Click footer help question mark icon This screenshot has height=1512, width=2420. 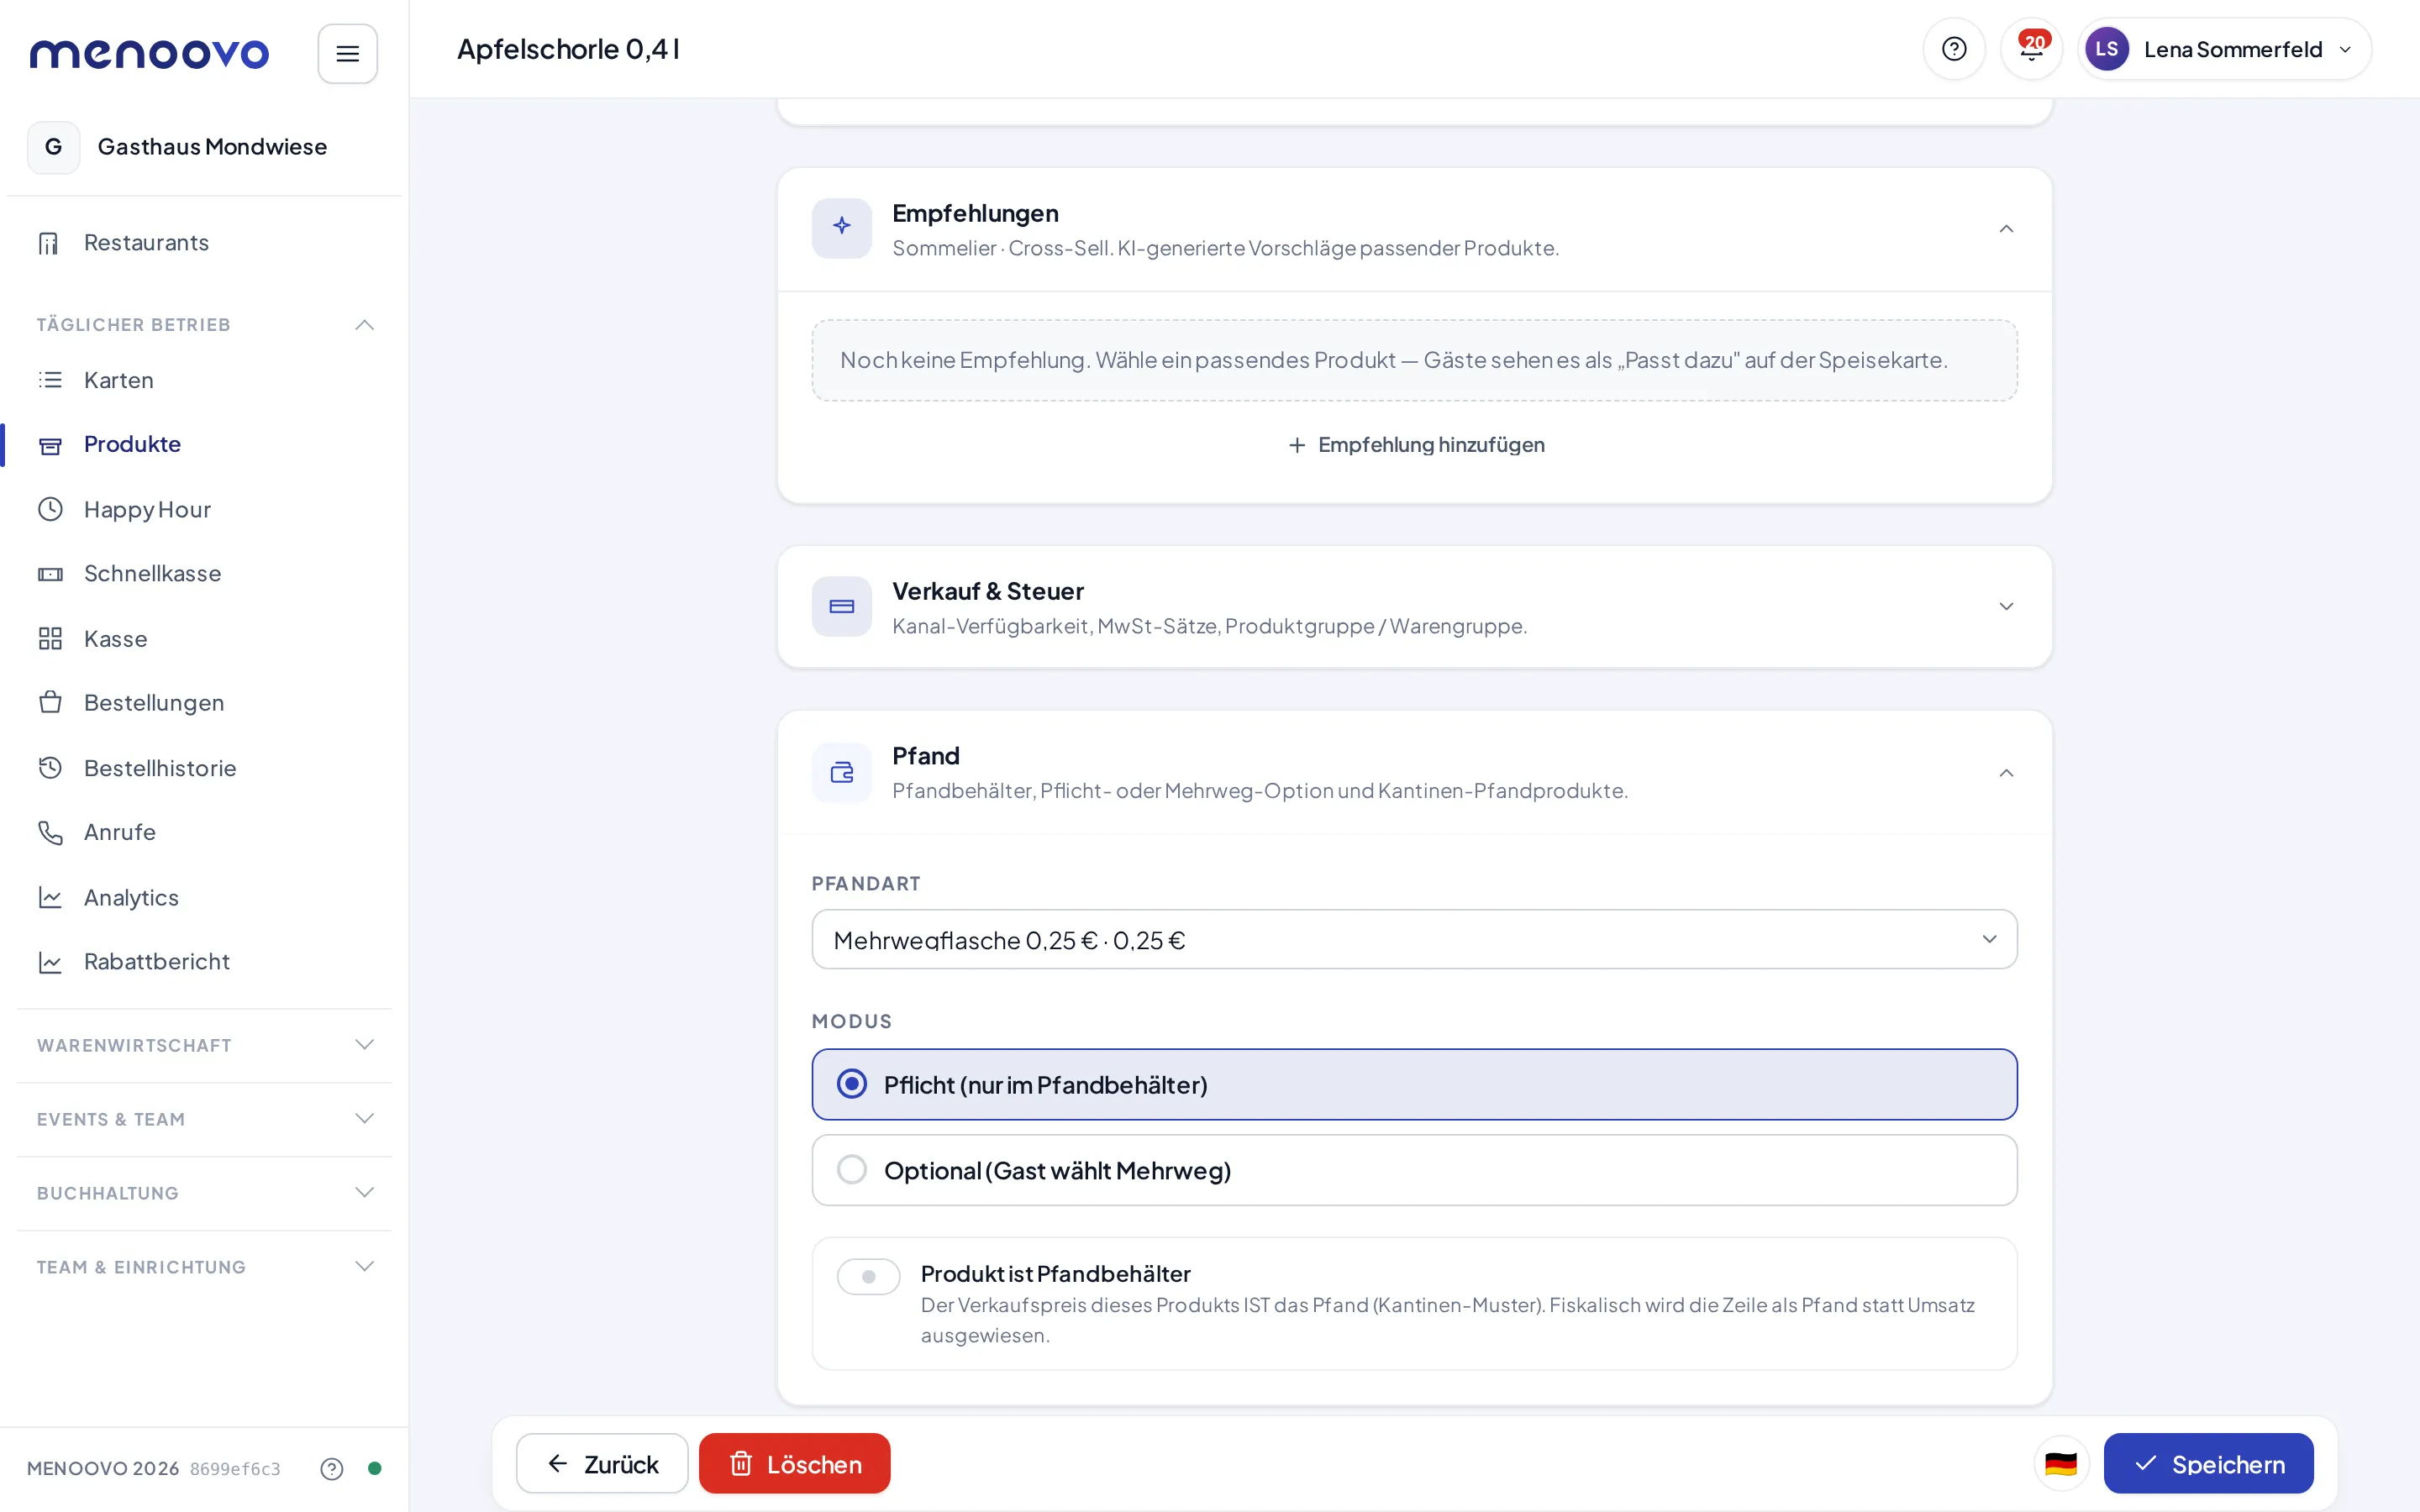coord(332,1468)
